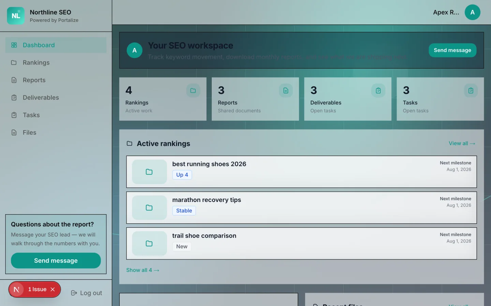
Task: Click the Tasks clipboard icon in sidebar
Action: pyautogui.click(x=14, y=115)
